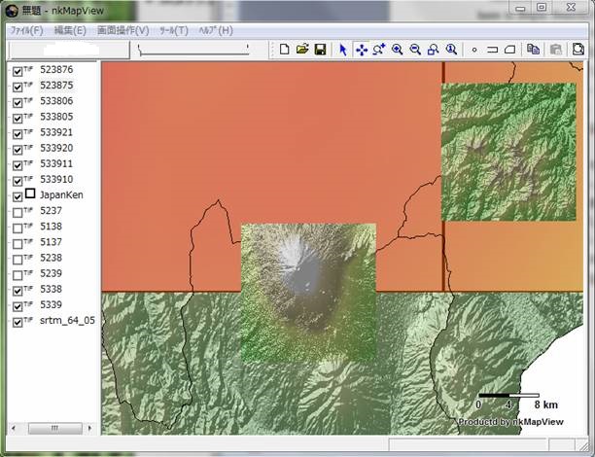
Task: Open the ファイル(F) menu
Action: tap(26, 30)
